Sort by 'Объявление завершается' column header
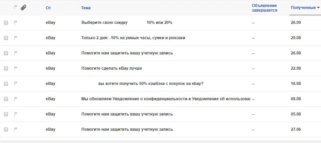Screen dimensions: 321x143 point(264,8)
